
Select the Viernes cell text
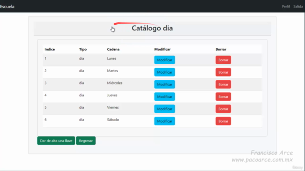pos(113,107)
